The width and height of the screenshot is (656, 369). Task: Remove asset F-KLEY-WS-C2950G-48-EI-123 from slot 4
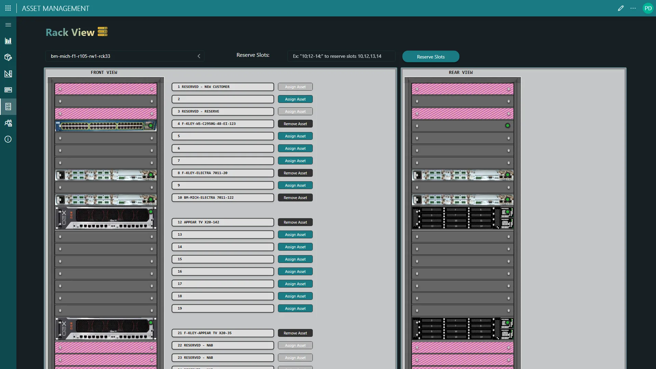point(295,124)
